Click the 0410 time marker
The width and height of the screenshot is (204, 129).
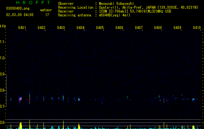[197, 28]
